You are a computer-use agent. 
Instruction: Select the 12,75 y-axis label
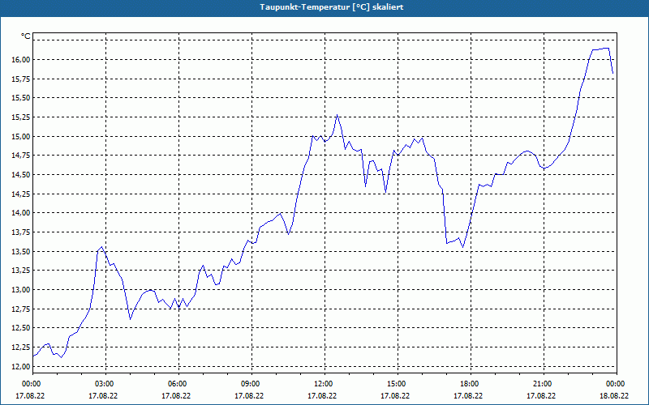coord(22,309)
